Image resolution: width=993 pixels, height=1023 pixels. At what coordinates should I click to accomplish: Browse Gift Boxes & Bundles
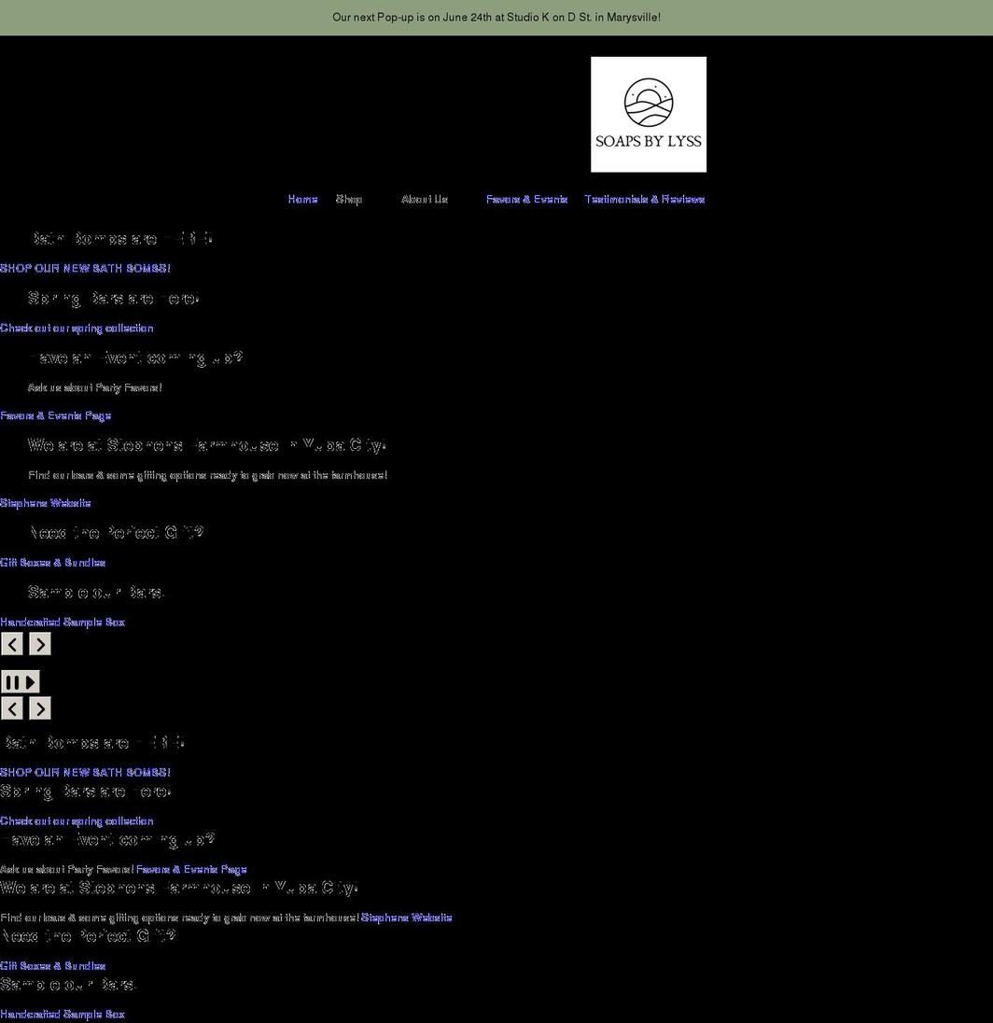coord(53,563)
